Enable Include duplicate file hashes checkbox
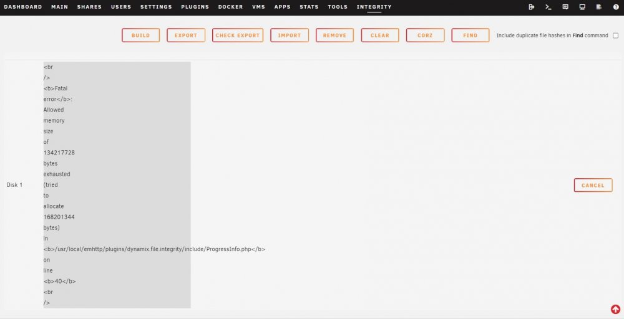Screen dimensions: 624x319 click(616, 36)
